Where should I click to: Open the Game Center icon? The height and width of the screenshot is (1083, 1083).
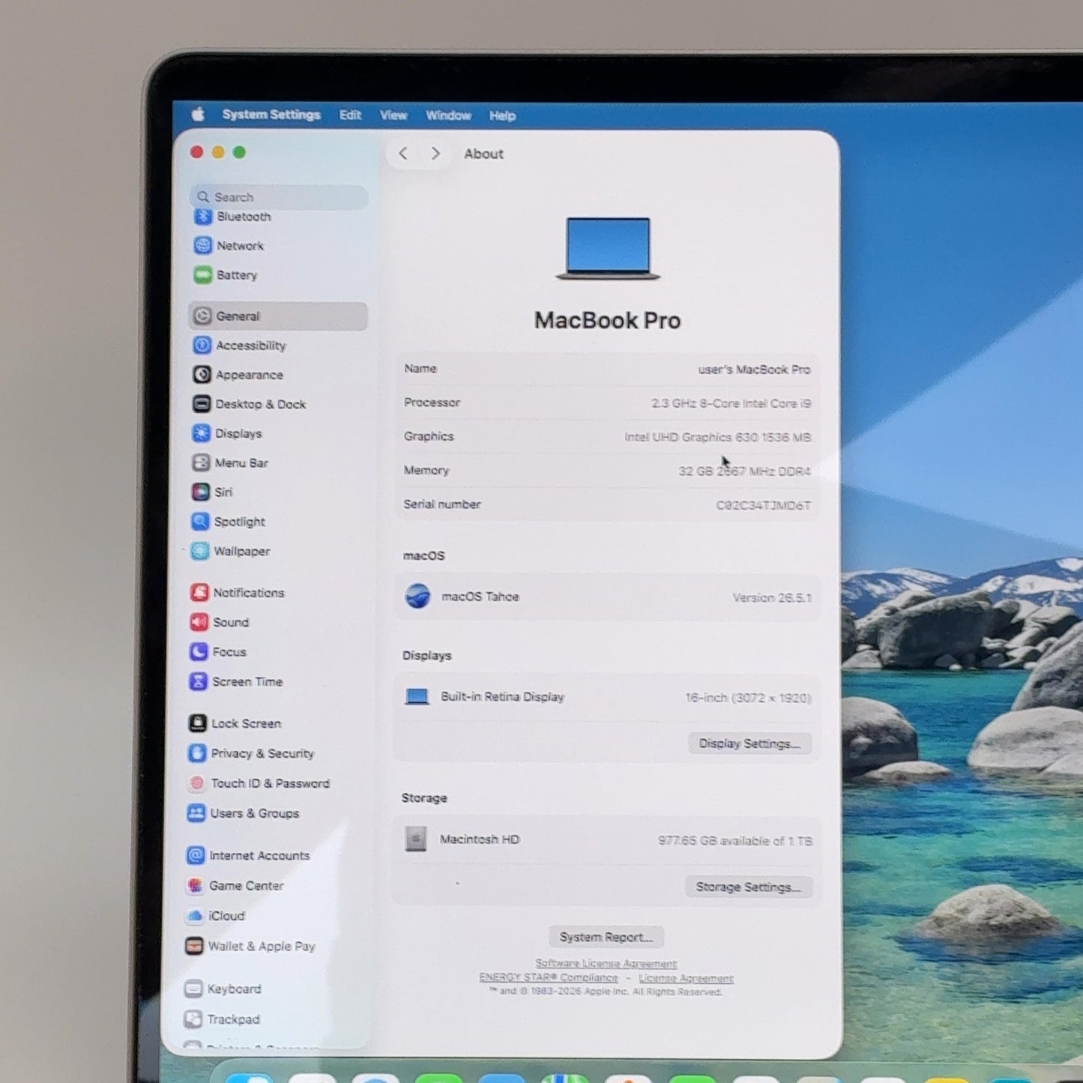point(195,886)
